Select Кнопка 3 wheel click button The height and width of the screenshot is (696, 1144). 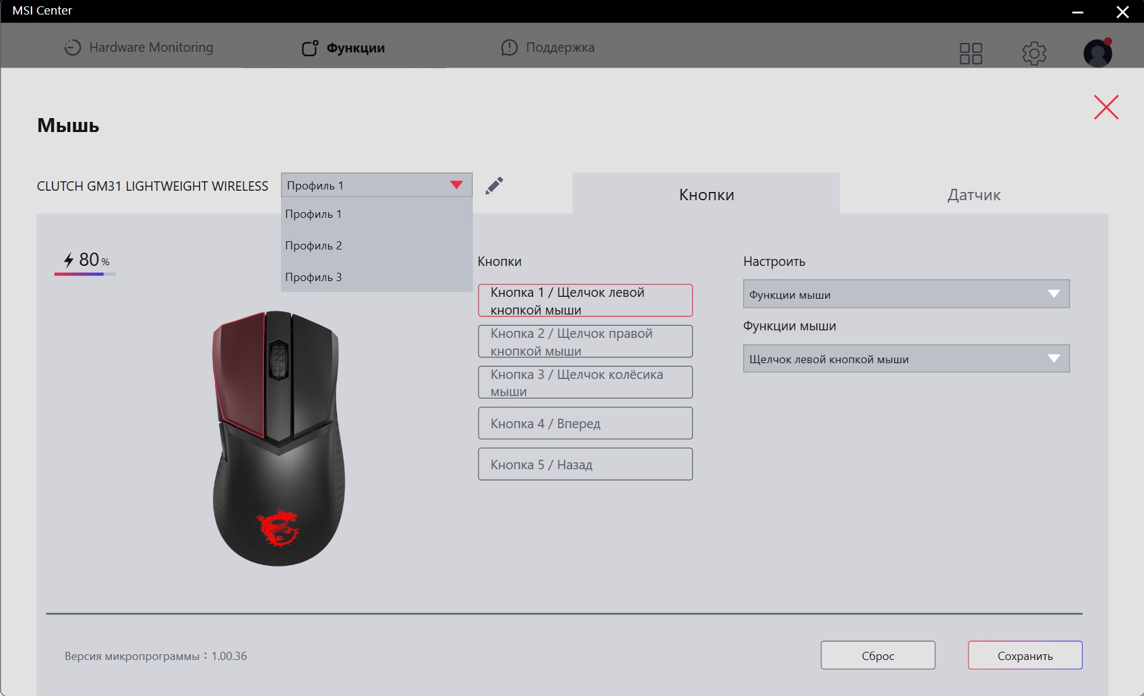[585, 383]
